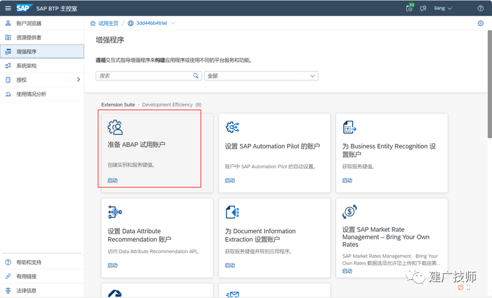Viewport: 492px width, 298px height.
Task: Click 设置 SAP Automation Pilot 的账户 title
Action: coord(272,146)
